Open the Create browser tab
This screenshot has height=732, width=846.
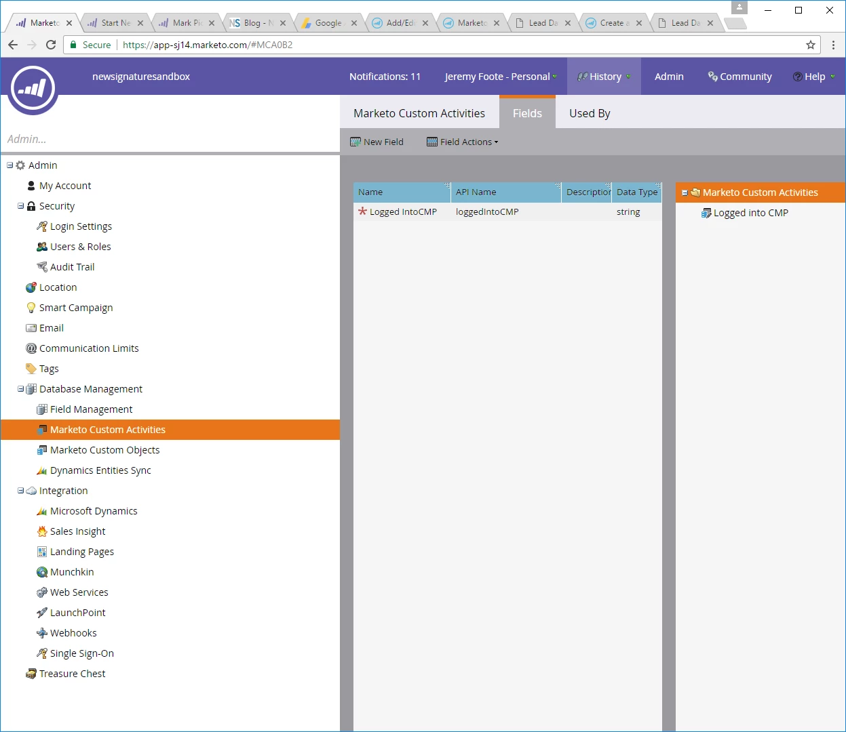(614, 23)
